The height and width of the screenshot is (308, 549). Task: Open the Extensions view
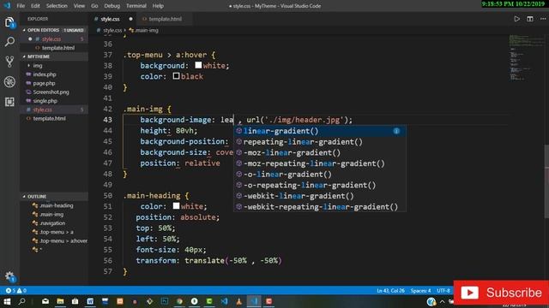pos(9,102)
